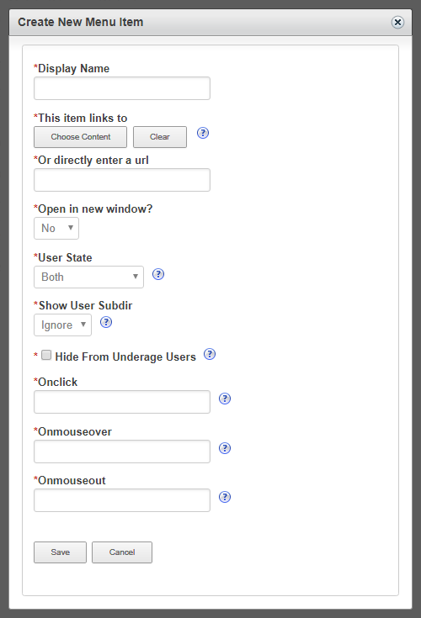
Task: Save the new menu item
Action: click(60, 552)
